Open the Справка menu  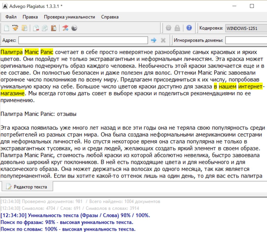click(x=110, y=17)
